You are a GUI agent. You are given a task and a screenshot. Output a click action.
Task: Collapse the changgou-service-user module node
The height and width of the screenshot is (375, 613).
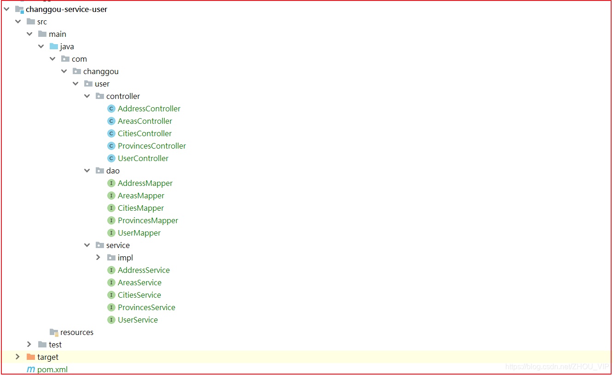point(6,9)
